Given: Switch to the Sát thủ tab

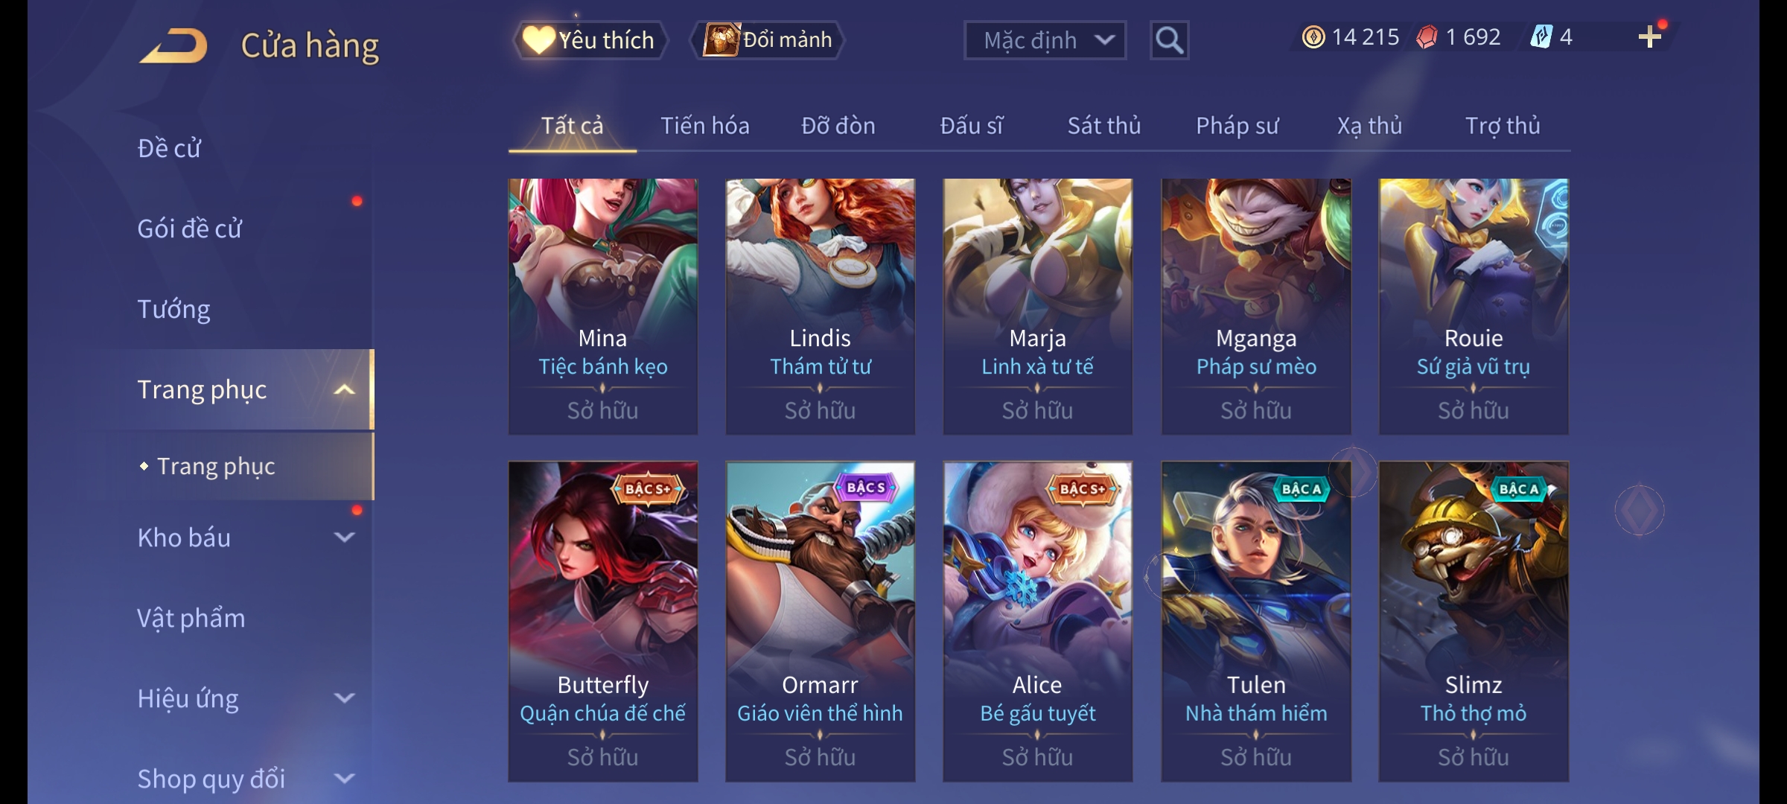Looking at the screenshot, I should point(1104,126).
